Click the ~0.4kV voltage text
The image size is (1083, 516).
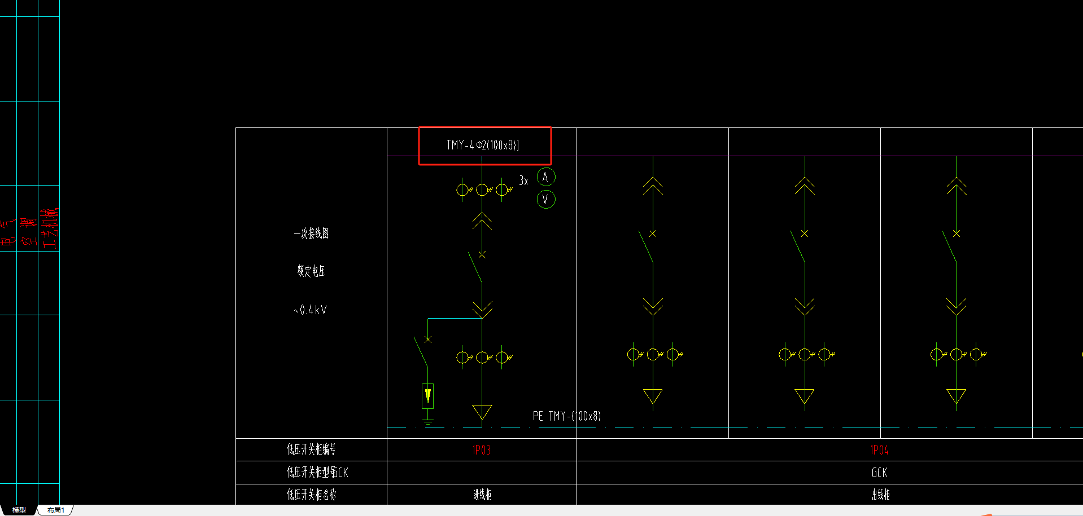pyautogui.click(x=311, y=310)
